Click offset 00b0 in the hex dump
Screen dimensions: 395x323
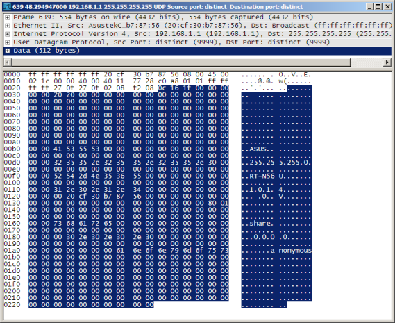point(12,149)
